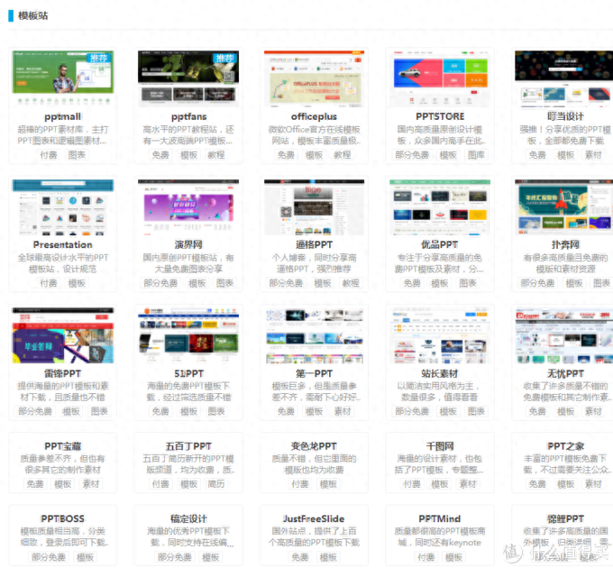Viewport: 613px width, 568px height.
Task: Click the 雷锋PPT site thumbnail
Action: click(x=63, y=335)
